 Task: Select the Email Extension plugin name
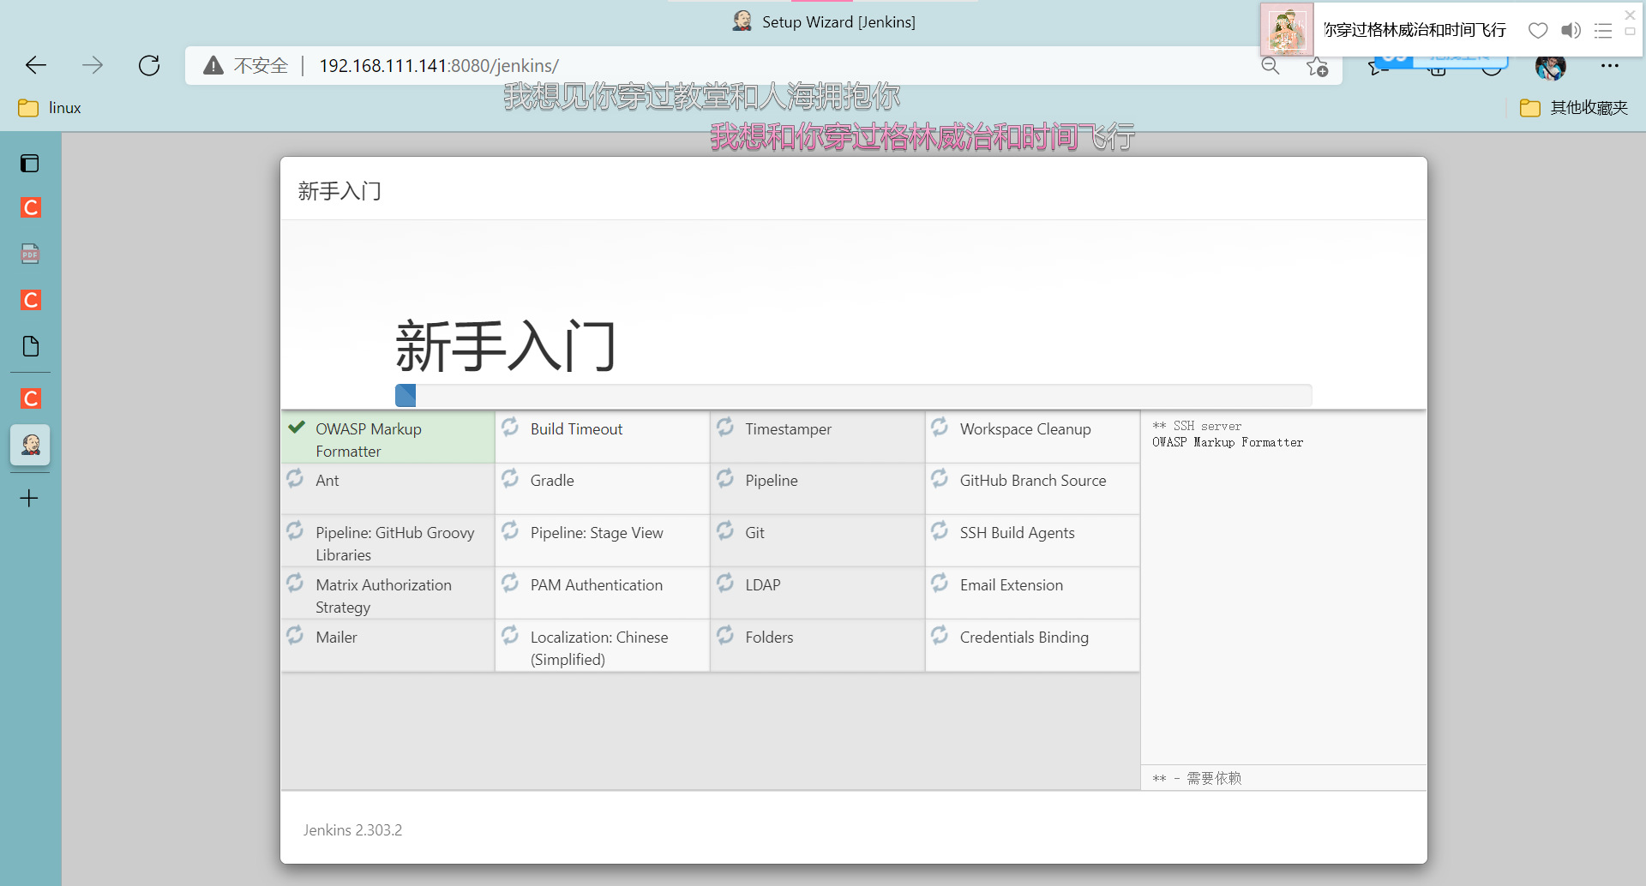(1012, 585)
